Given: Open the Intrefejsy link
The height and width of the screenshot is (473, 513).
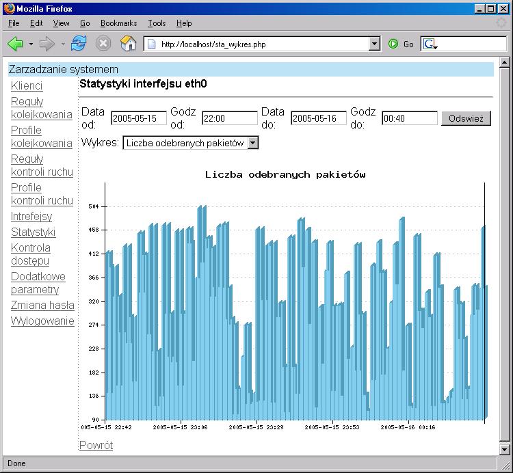Looking at the screenshot, I should [31, 217].
